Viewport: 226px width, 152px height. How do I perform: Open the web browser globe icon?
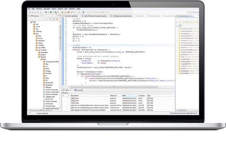(x=83, y=12)
